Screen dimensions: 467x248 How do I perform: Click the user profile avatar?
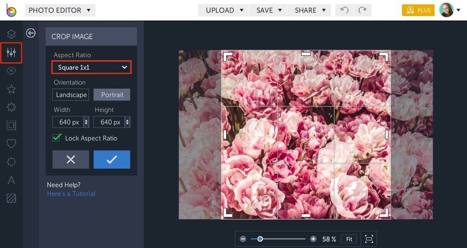446,10
